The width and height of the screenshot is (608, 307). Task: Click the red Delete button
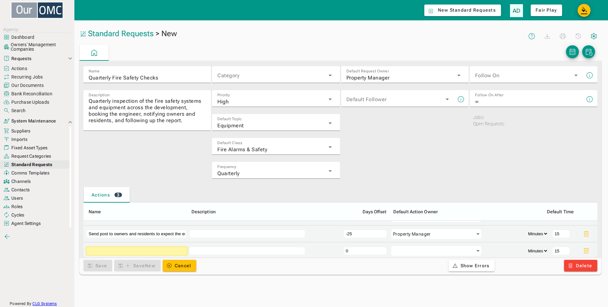tap(581, 266)
